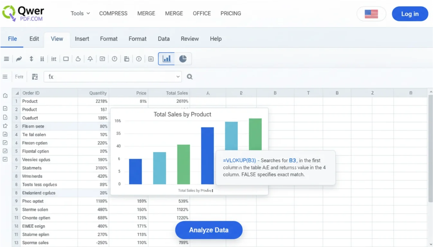Select the Statimets cell
This screenshot has width=433, height=247.
(49, 168)
